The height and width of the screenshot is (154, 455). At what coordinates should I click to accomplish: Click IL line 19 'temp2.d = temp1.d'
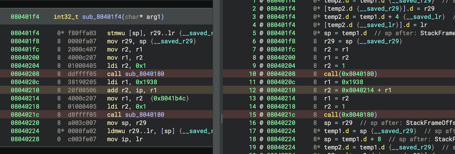tap(354, 147)
